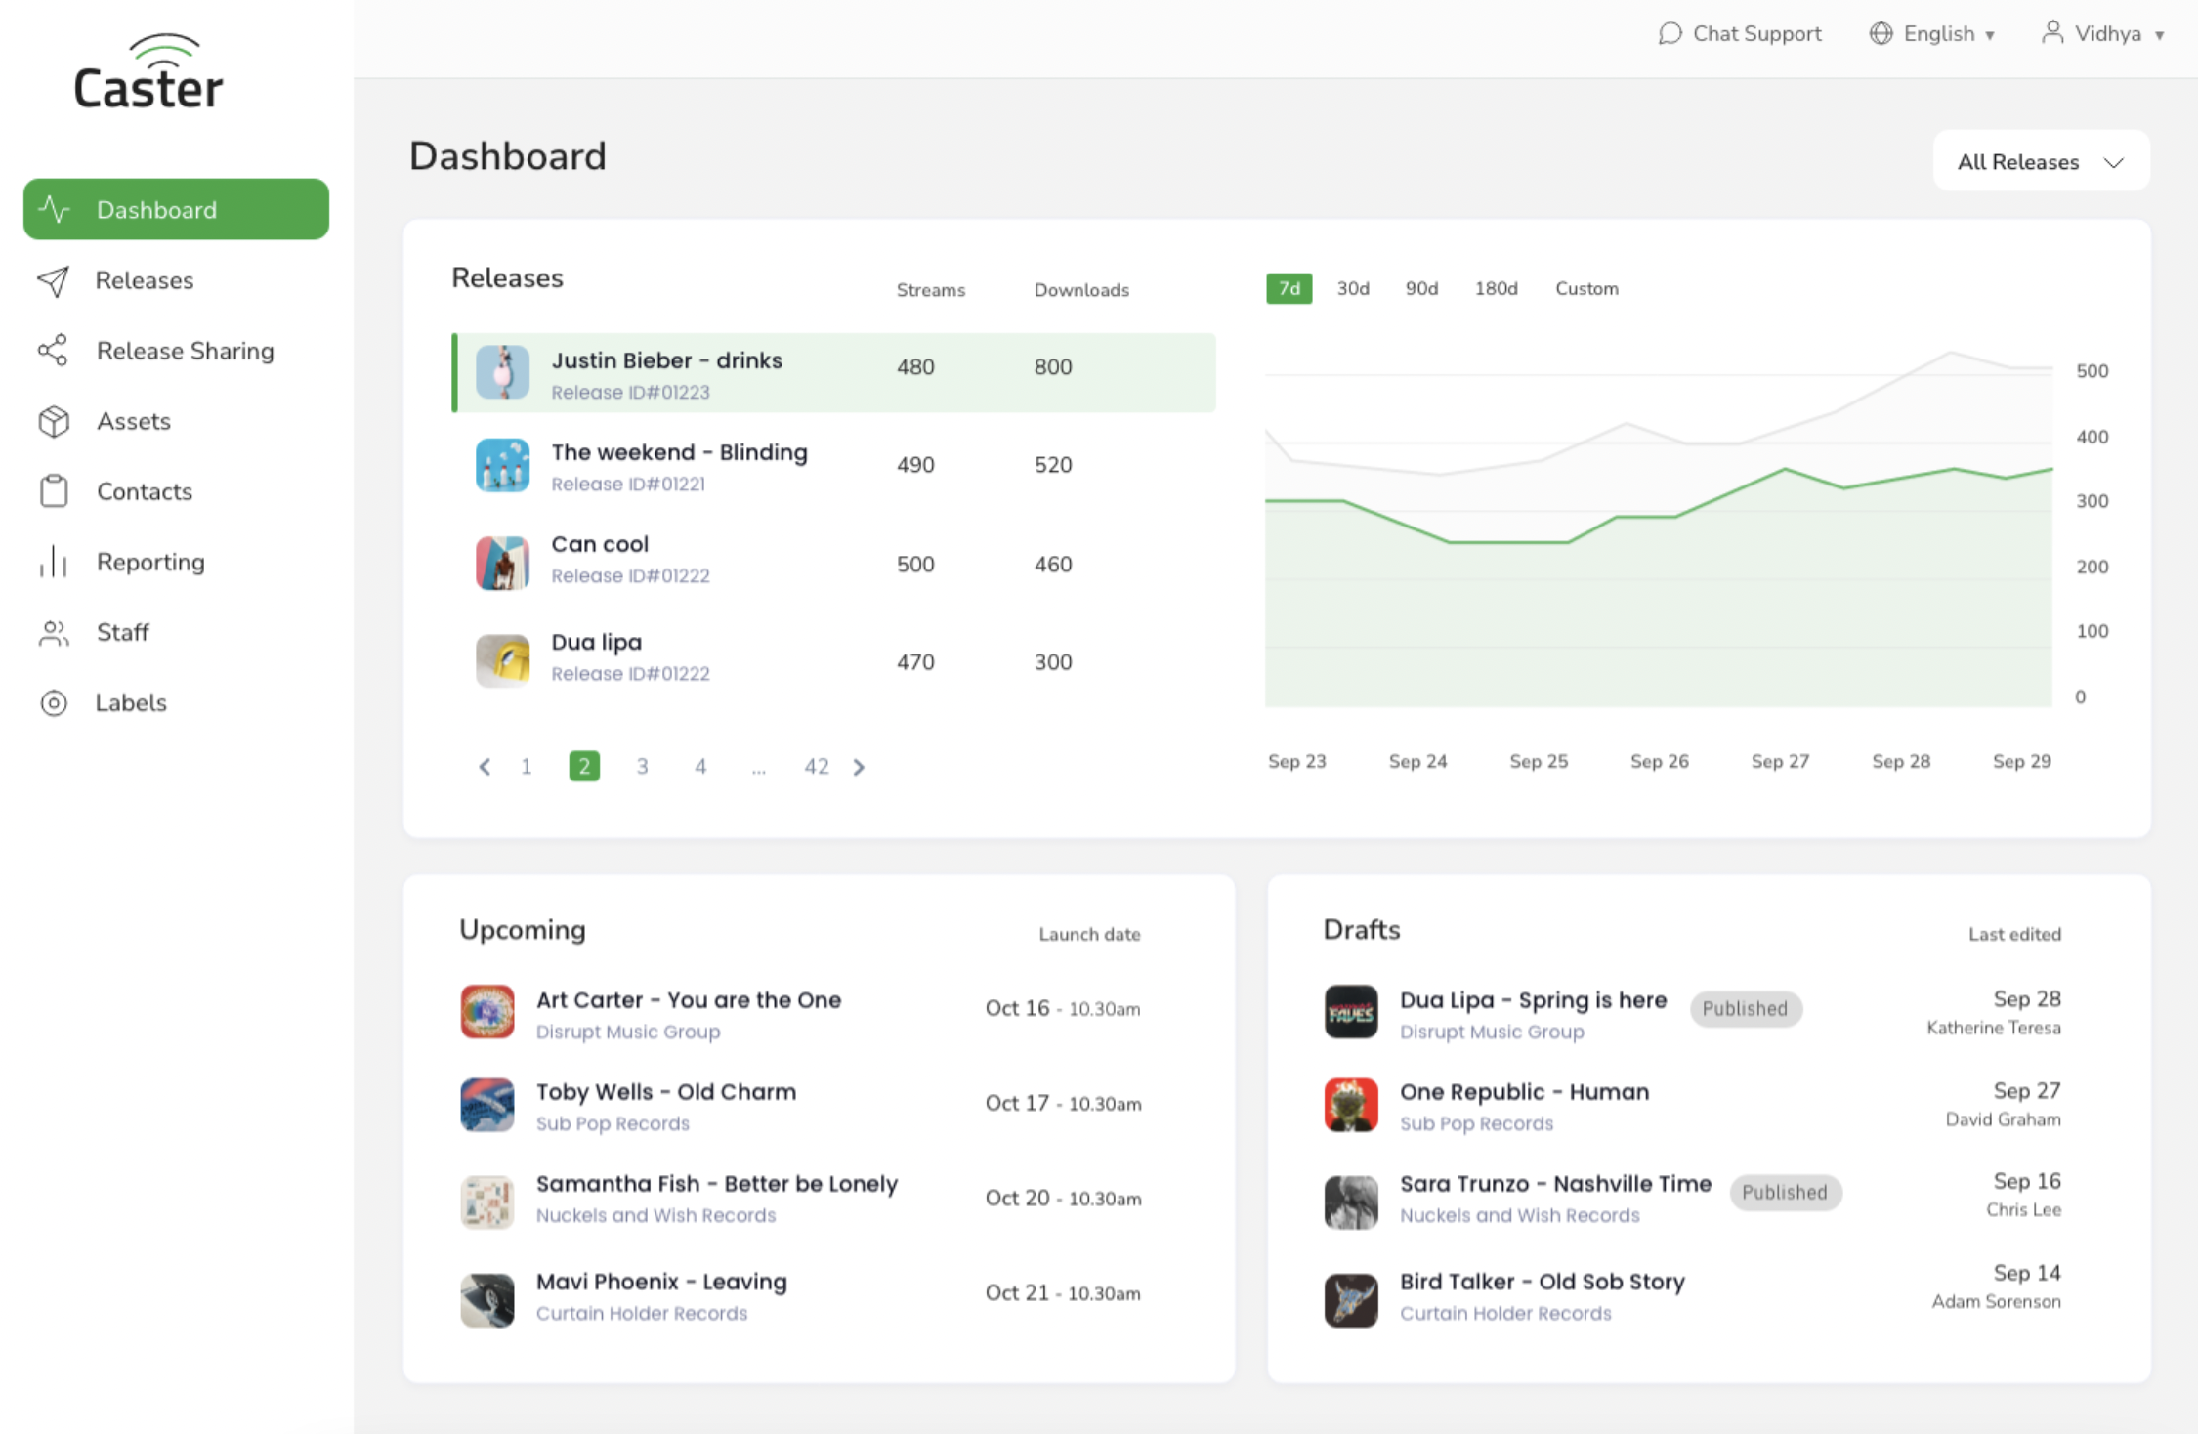Select releases page 2

(x=584, y=766)
